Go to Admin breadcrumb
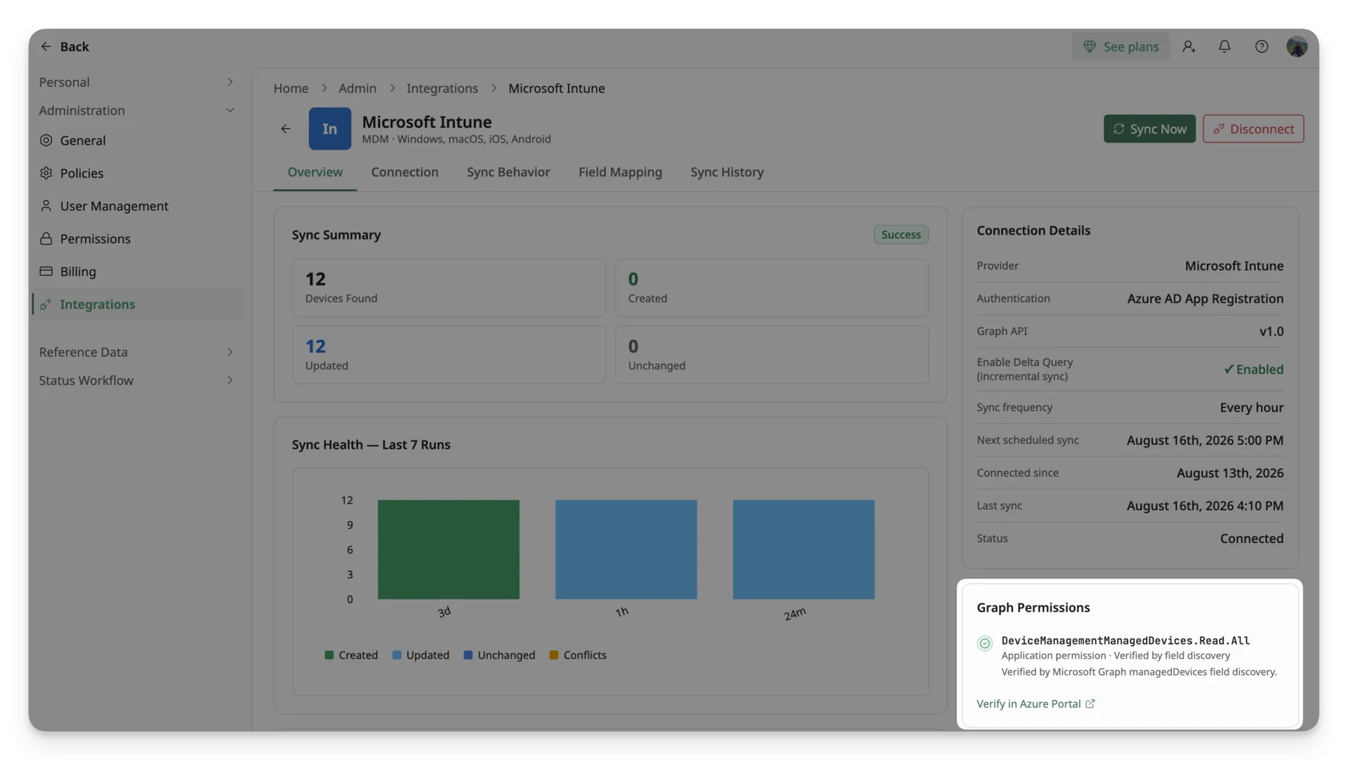The height and width of the screenshot is (760, 1348). [357, 89]
